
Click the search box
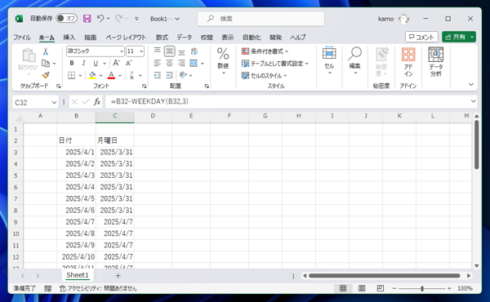(x=261, y=19)
